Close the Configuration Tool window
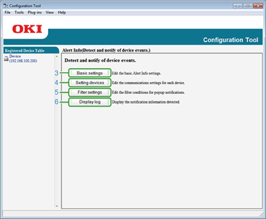This screenshot has width=266, height=219. [258, 6]
